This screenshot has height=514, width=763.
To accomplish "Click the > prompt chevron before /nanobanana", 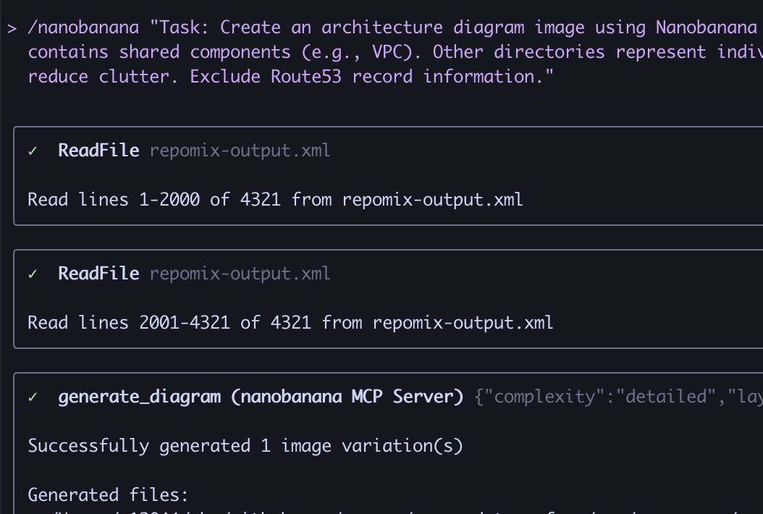I will coord(12,28).
